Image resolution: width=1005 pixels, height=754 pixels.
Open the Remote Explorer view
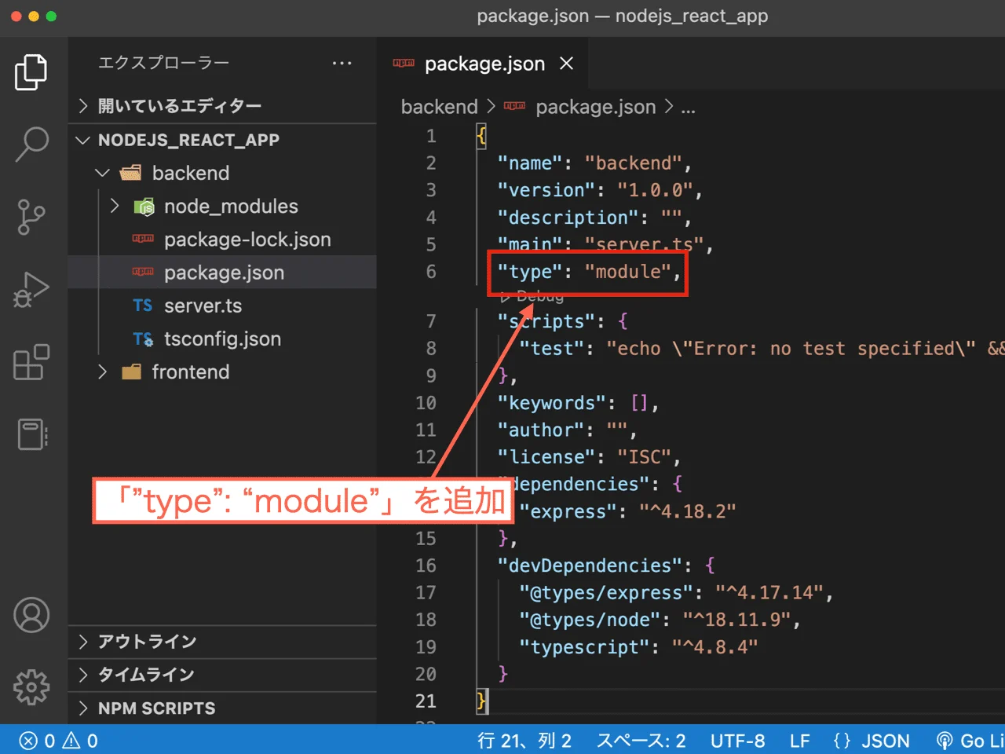31,434
